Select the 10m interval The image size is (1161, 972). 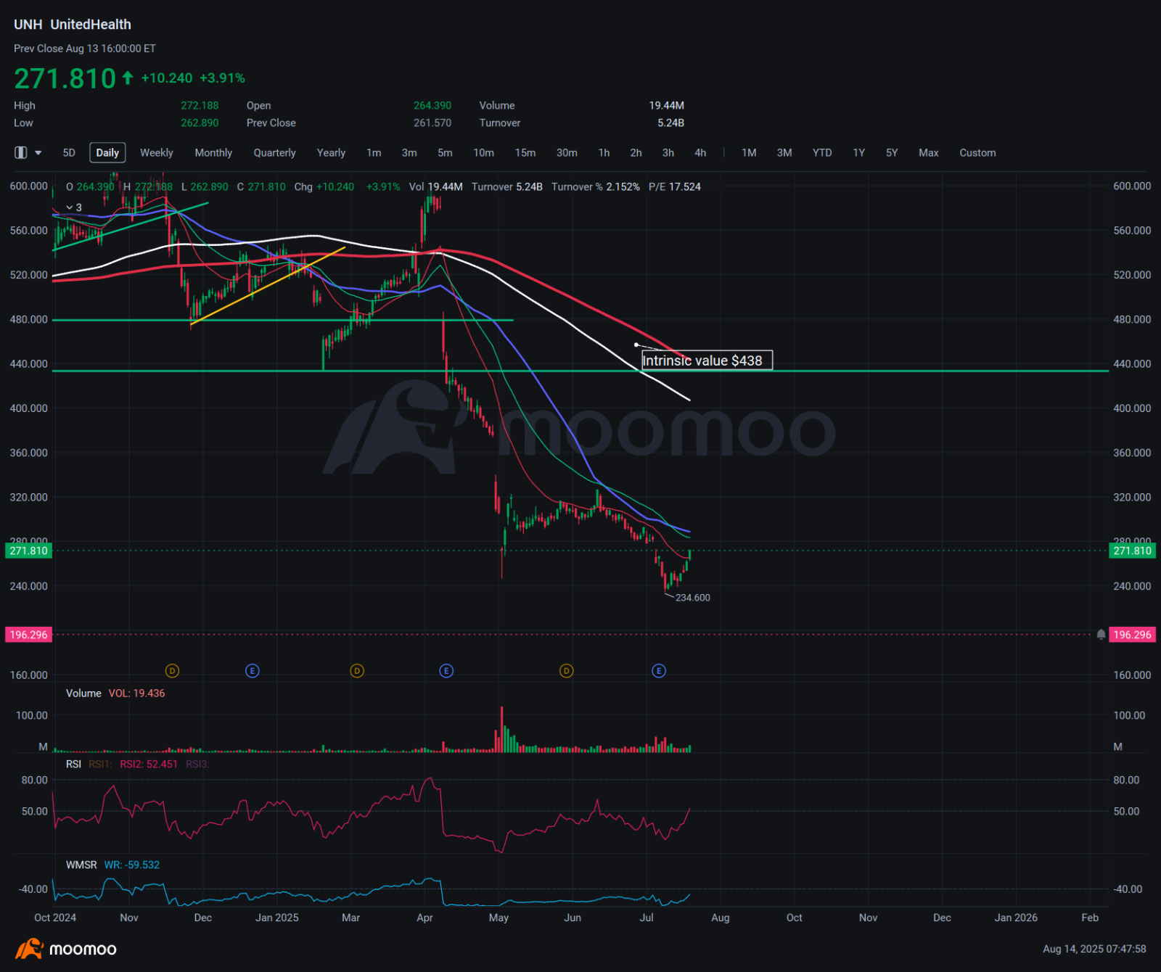tap(483, 153)
